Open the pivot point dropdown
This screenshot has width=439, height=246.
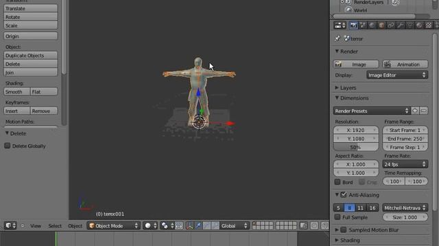tap(167, 225)
